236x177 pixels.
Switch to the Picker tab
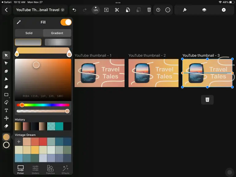21,170
